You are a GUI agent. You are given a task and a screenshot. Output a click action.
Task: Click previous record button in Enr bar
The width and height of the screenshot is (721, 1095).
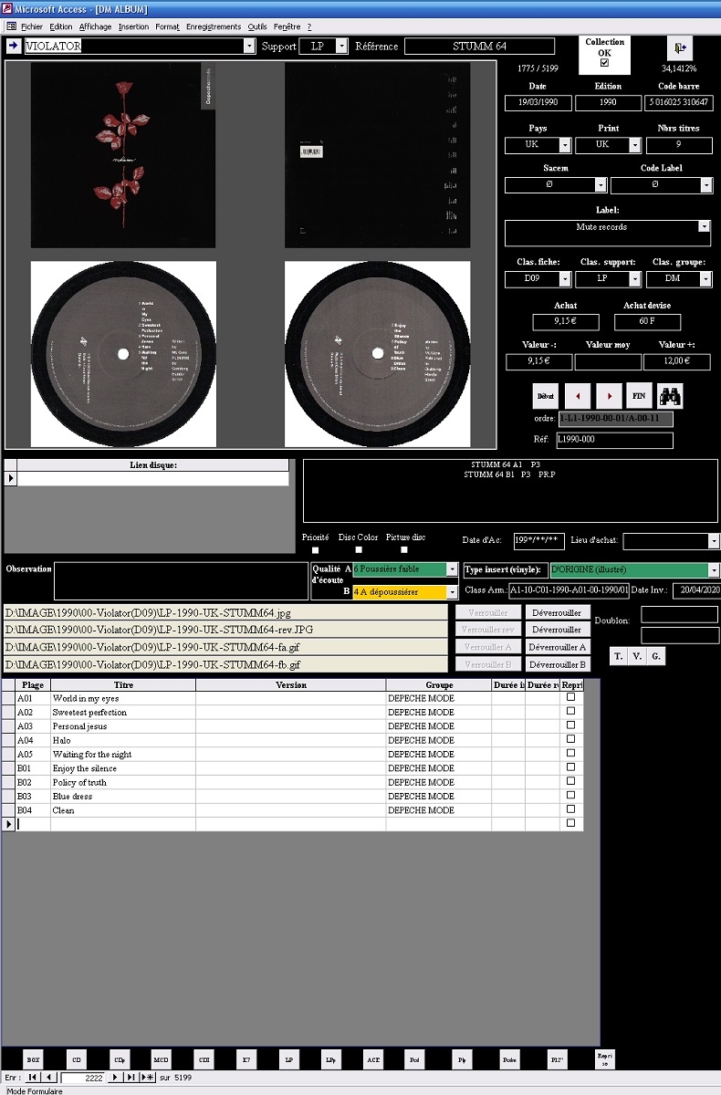point(48,1078)
